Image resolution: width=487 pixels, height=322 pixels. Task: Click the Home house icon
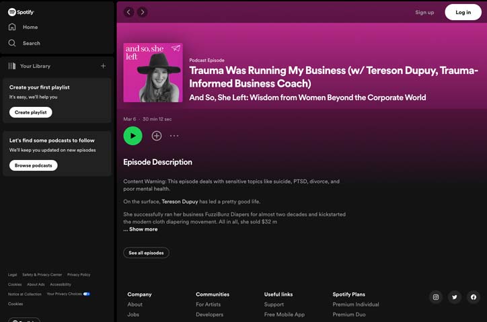(12, 27)
